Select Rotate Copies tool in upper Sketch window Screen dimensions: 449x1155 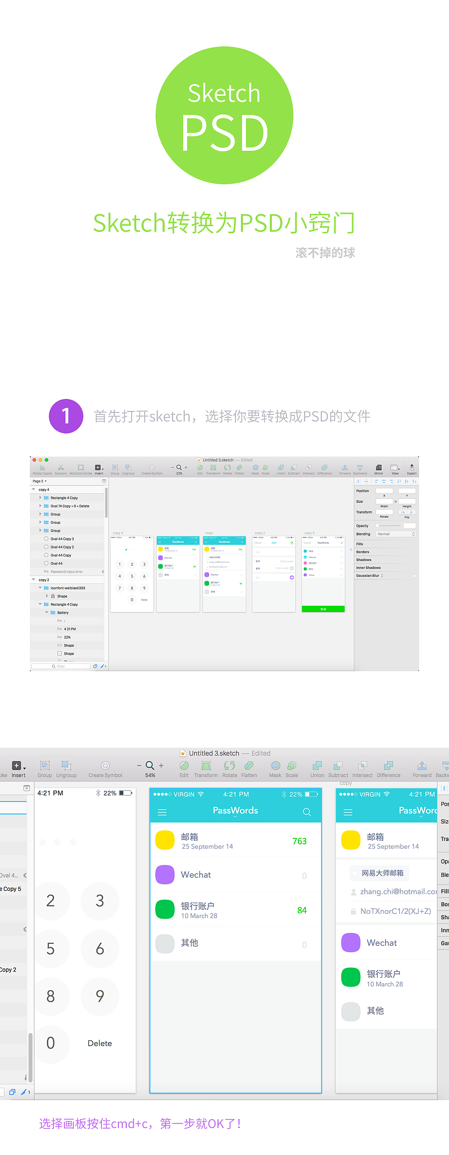[42, 469]
